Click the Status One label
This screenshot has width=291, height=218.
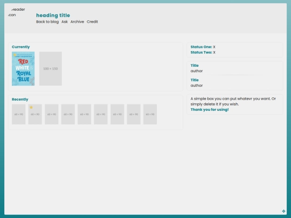click(201, 47)
